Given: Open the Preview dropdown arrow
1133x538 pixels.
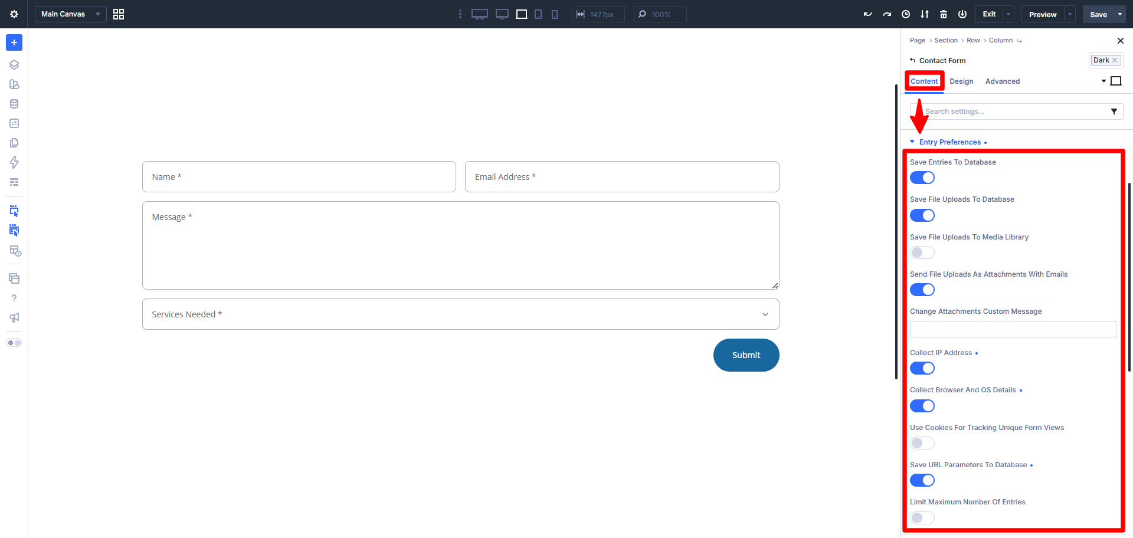Looking at the screenshot, I should click(x=1070, y=14).
